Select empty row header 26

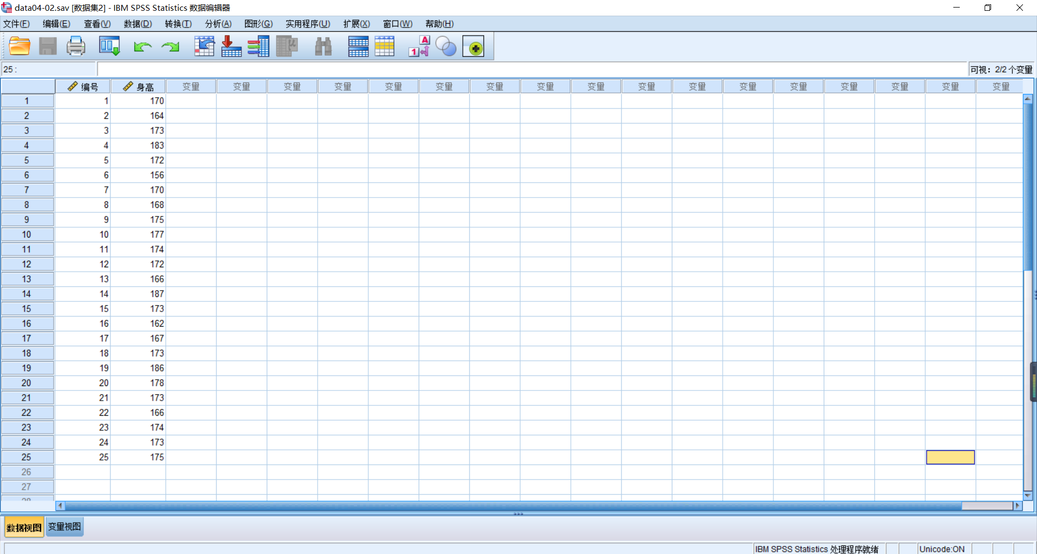tap(27, 472)
